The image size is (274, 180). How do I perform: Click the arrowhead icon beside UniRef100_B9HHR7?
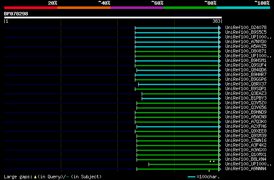[220, 75]
